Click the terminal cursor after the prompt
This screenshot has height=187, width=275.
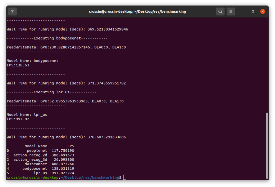pos(125,177)
